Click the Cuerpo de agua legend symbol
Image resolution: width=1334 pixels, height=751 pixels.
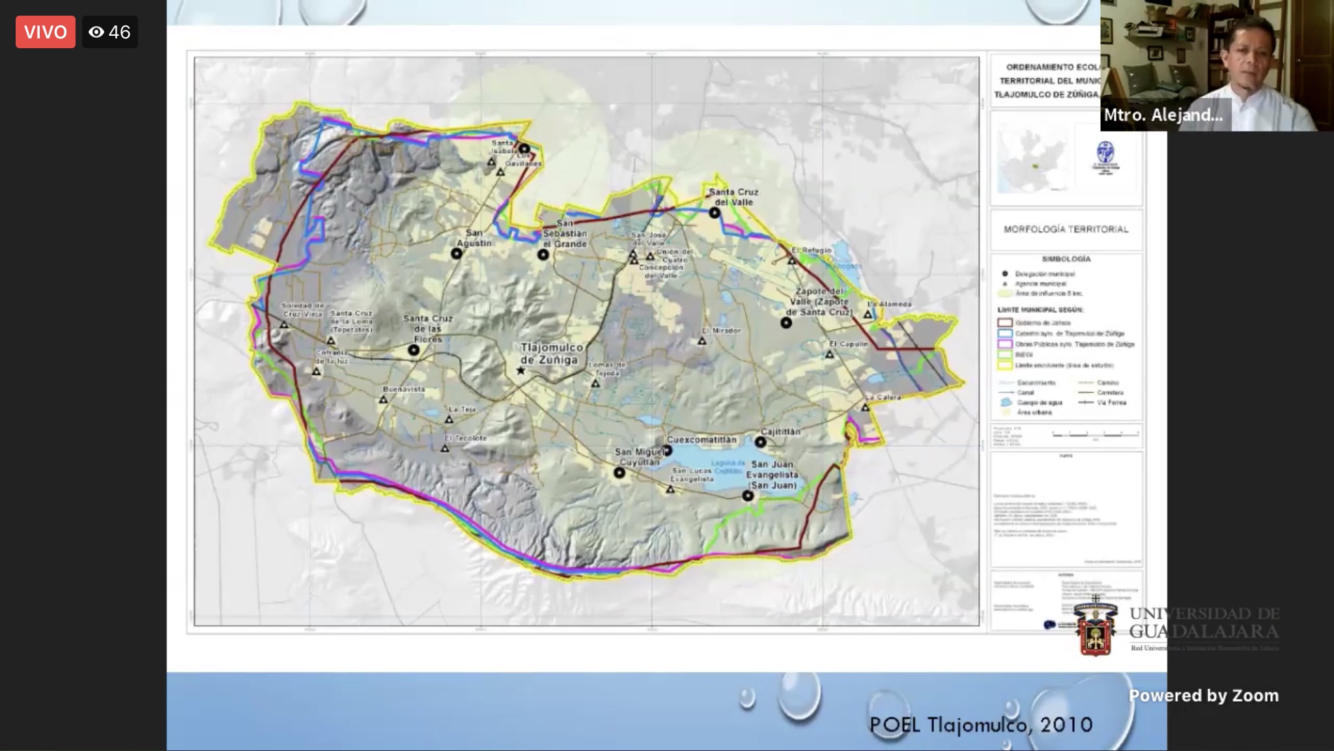1006,403
